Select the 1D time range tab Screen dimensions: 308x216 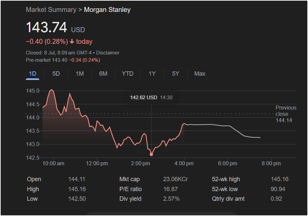[33, 74]
